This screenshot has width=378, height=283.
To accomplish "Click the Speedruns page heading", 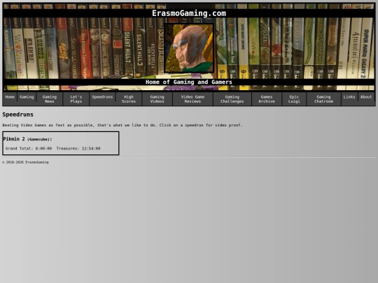I will pyautogui.click(x=17, y=115).
